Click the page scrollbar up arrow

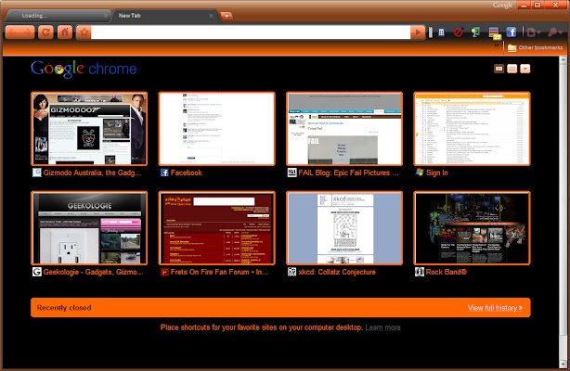click(x=564, y=59)
